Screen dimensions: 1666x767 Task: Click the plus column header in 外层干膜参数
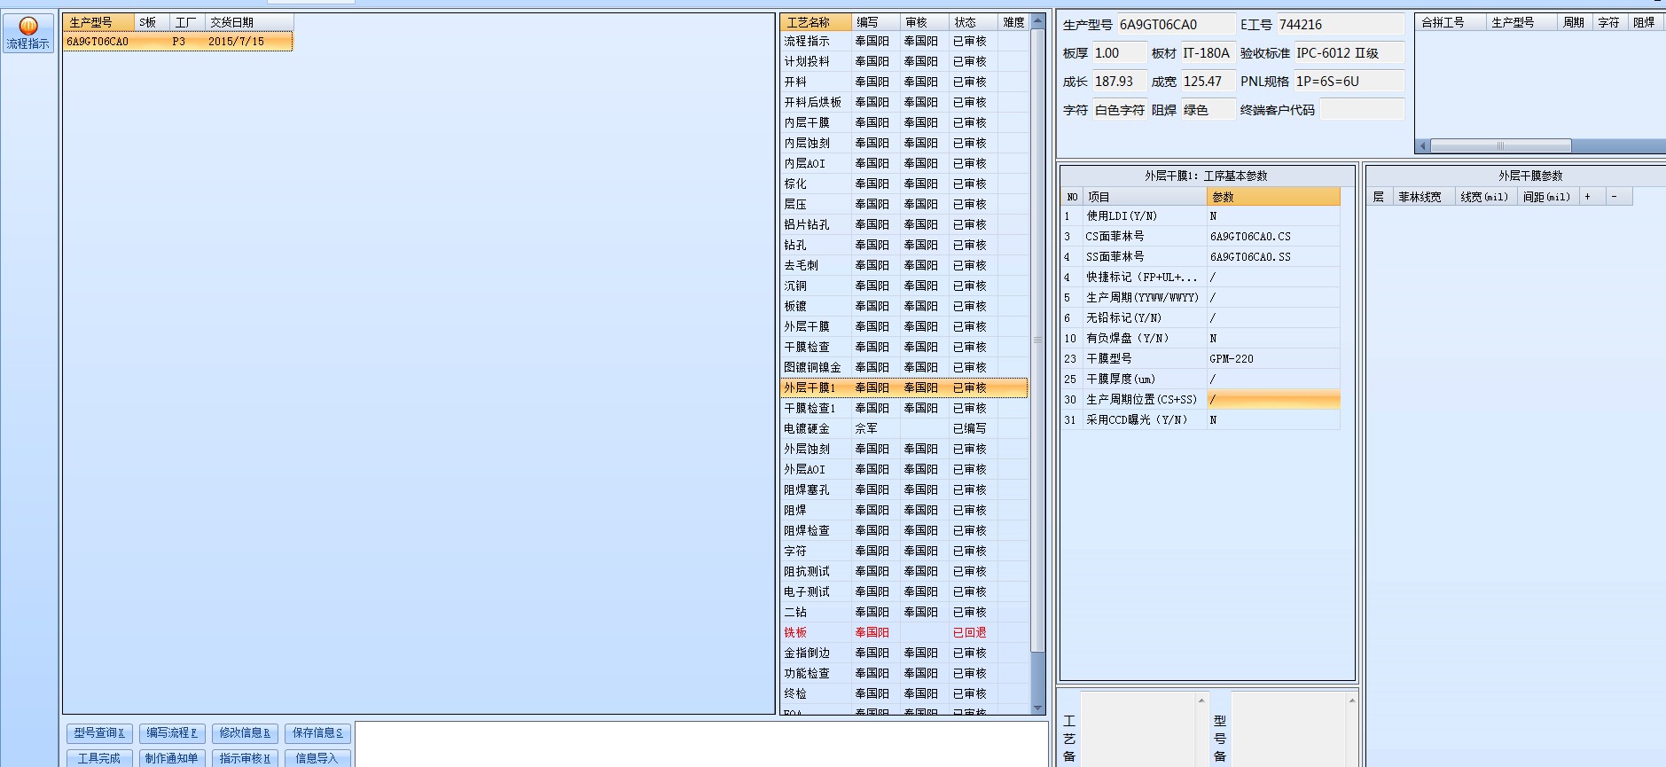click(x=1592, y=197)
